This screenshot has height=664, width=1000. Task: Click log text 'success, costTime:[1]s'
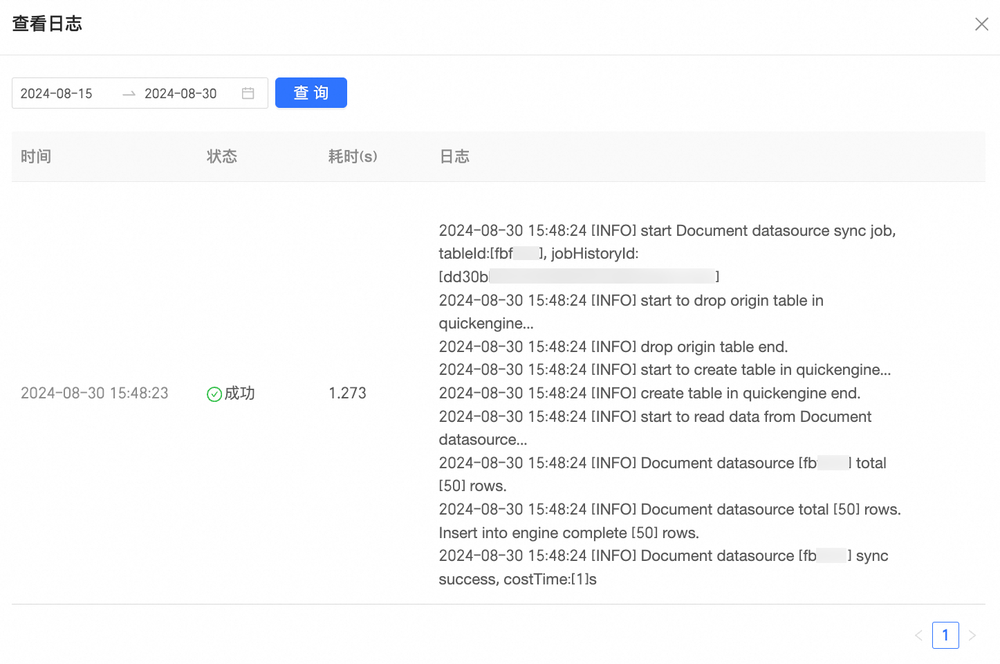(517, 579)
